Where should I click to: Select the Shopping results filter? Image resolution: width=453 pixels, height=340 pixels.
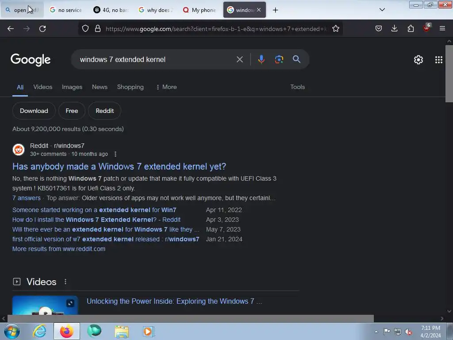tap(131, 87)
